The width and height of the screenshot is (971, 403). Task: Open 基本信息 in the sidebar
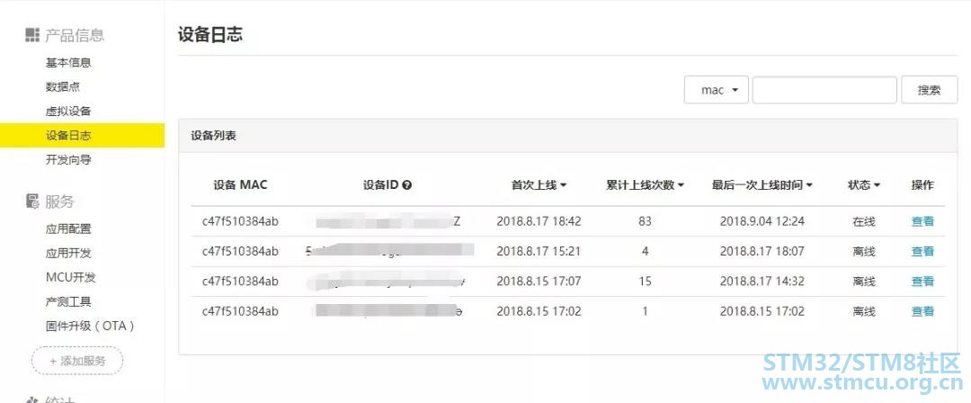[x=68, y=63]
